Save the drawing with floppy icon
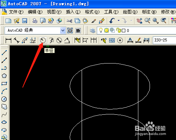The height and width of the screenshot is (140, 176). coord(25,21)
